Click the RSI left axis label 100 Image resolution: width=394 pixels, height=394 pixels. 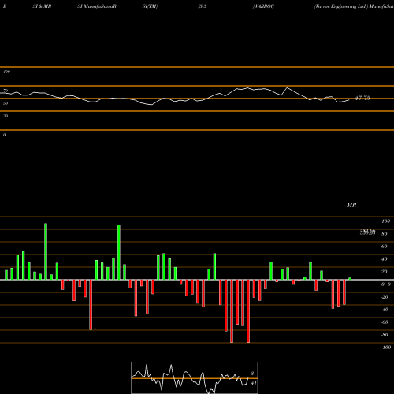[x=6, y=72]
